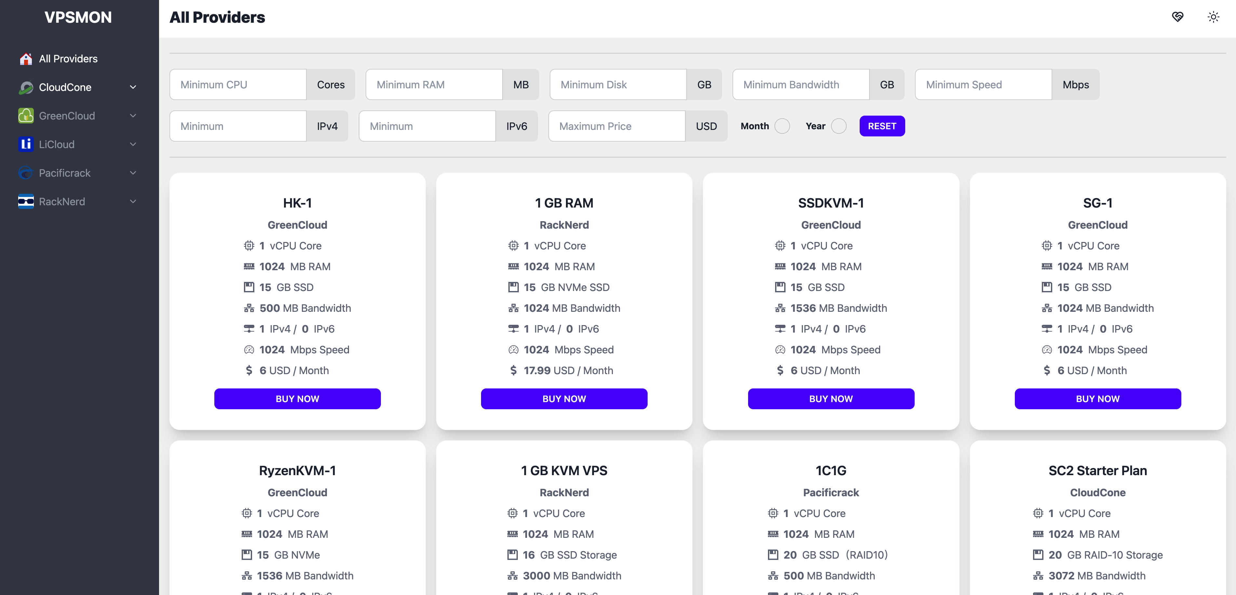
Task: Click the All Providers home icon
Action: point(26,58)
